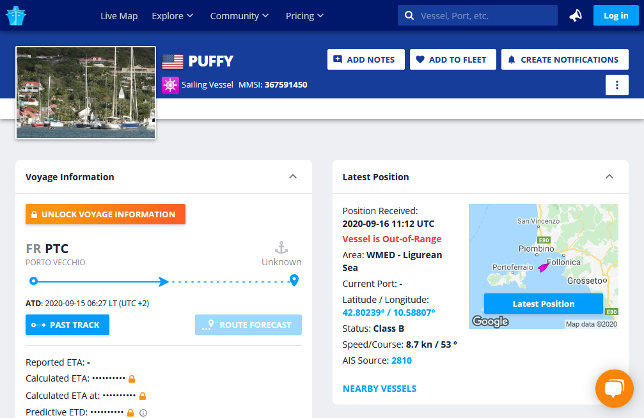Click the NEARBY VESSELS link
Image resolution: width=644 pixels, height=418 pixels.
[379, 389]
